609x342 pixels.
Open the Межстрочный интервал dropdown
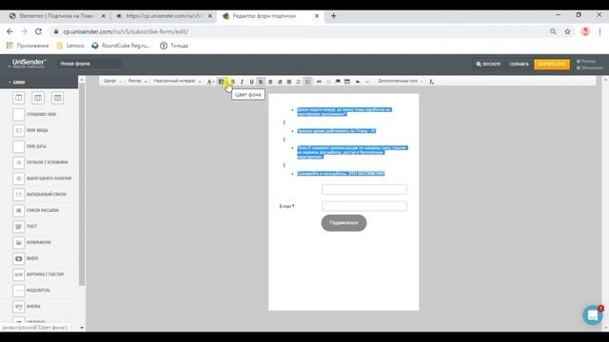click(x=177, y=81)
